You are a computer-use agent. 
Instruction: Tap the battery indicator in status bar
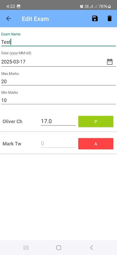pos(110,6)
